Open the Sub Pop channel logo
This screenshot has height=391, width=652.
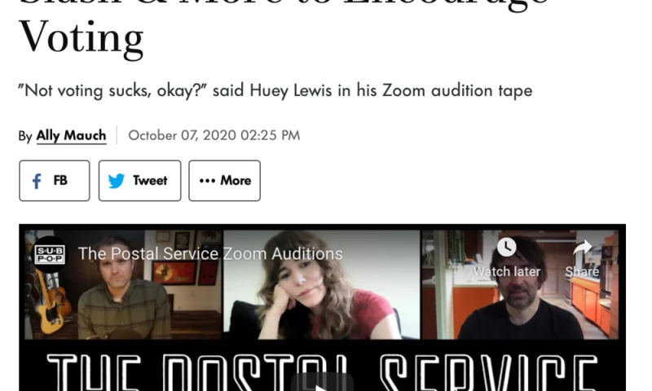coord(50,252)
